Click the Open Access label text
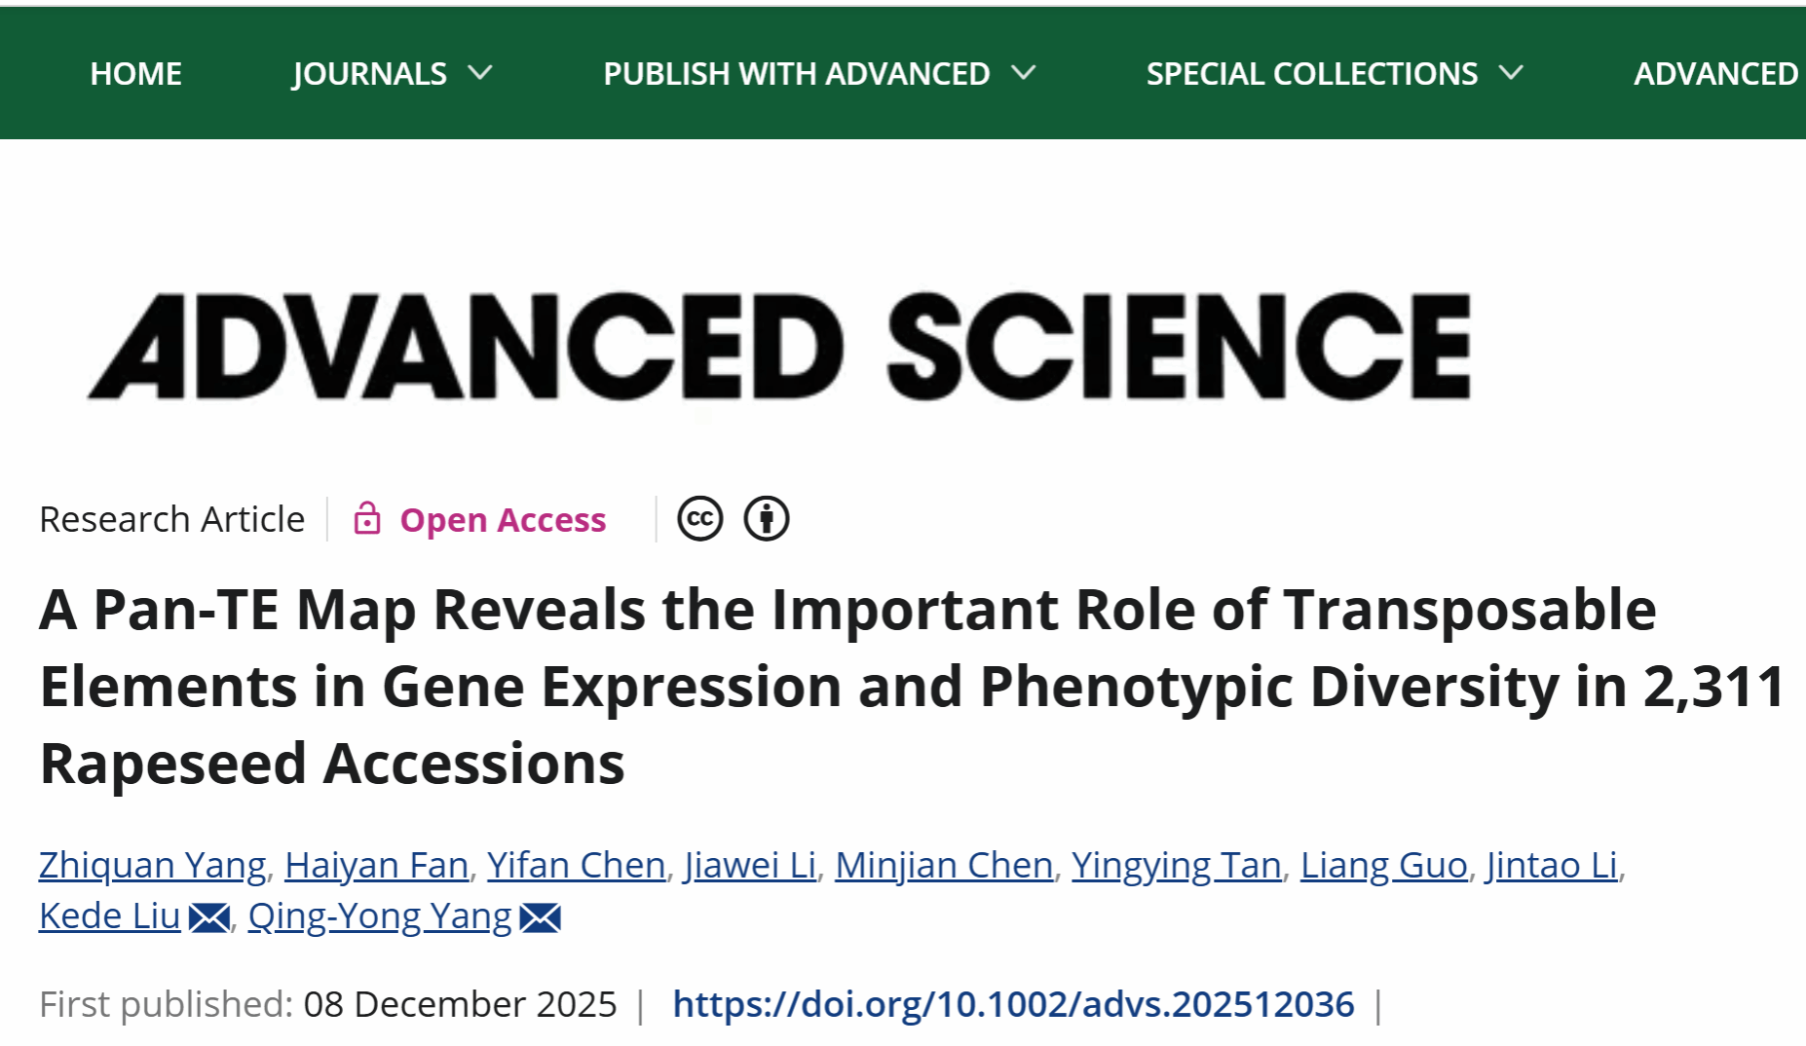 click(x=503, y=520)
